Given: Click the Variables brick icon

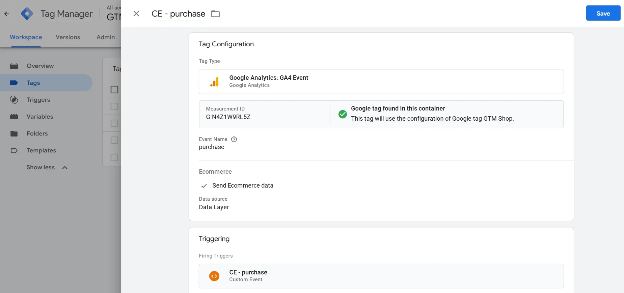Looking at the screenshot, I should point(14,117).
